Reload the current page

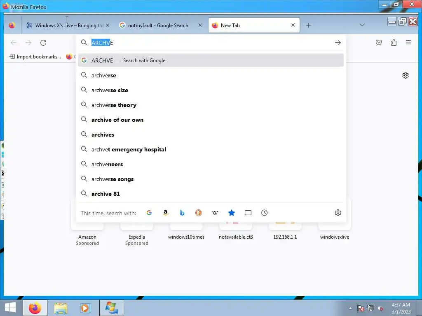(x=43, y=43)
